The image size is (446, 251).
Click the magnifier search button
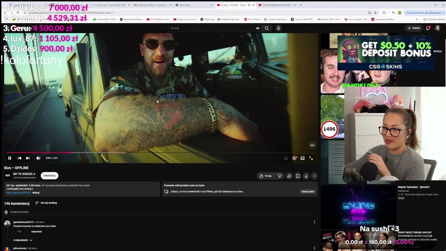267,28
